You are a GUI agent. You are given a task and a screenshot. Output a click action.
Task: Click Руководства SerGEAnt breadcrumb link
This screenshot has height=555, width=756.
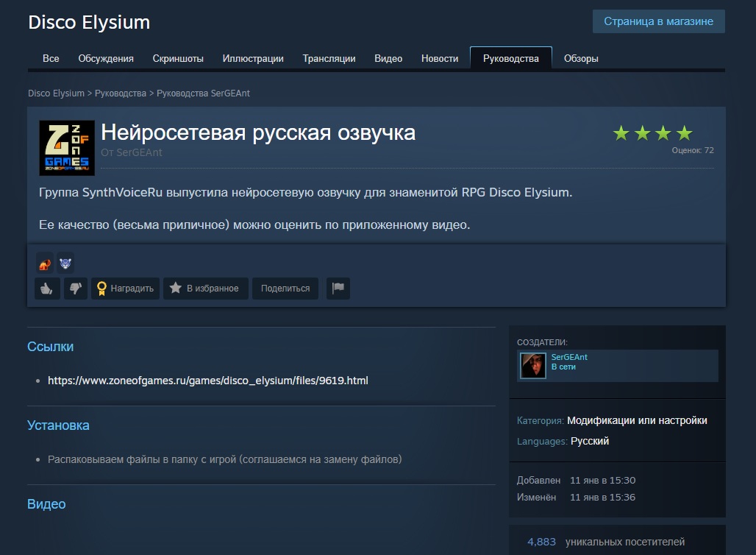[203, 93]
